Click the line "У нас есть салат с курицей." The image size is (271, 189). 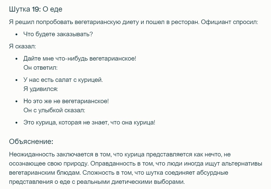pyautogui.click(x=63, y=80)
